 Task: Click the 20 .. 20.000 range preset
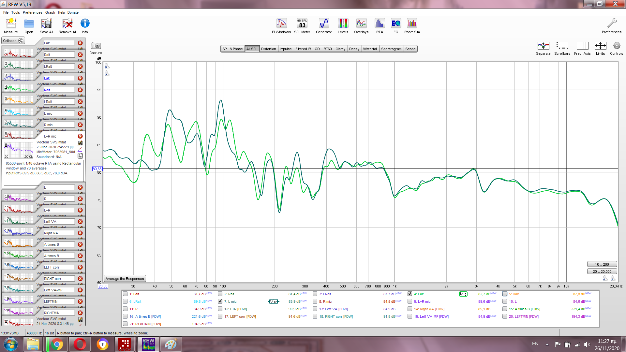point(602,271)
